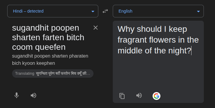Play audio of the English translation
Screen dimensions: 215x108
pyautogui.click(x=139, y=95)
